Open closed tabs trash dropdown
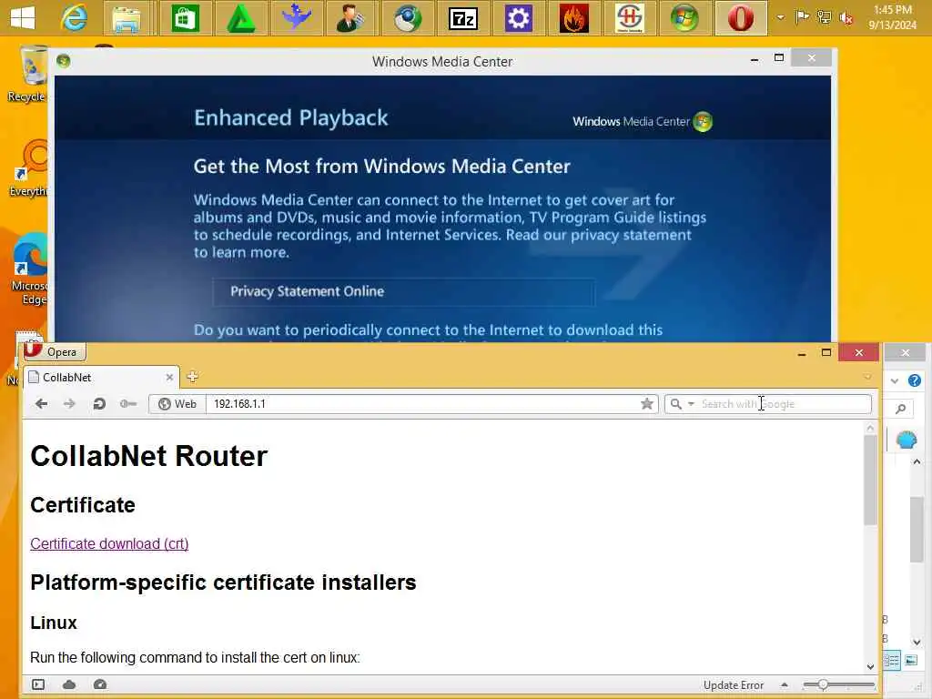The height and width of the screenshot is (699, 932). (867, 377)
